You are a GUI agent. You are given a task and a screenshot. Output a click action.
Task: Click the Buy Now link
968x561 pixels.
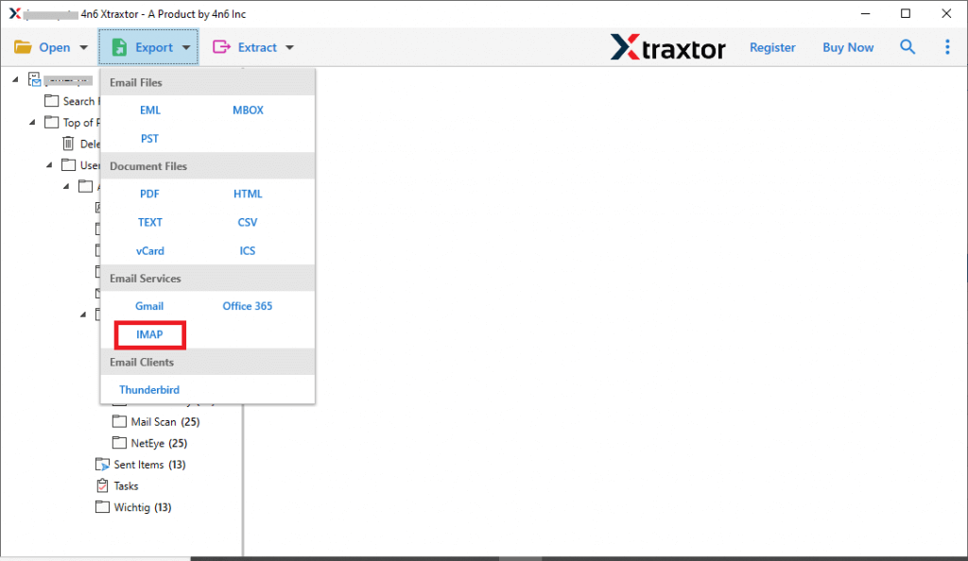coord(847,46)
